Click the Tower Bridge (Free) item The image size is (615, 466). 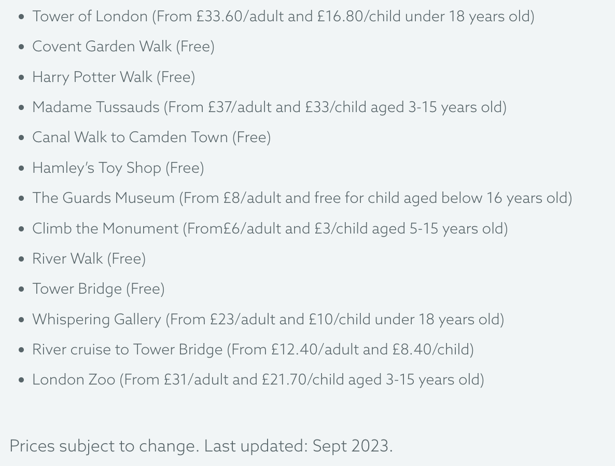point(99,289)
